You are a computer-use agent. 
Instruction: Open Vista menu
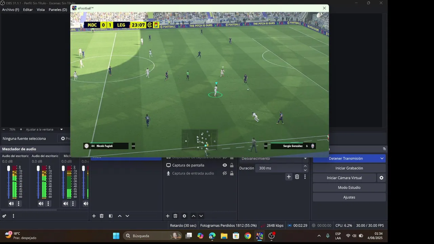(41, 9)
